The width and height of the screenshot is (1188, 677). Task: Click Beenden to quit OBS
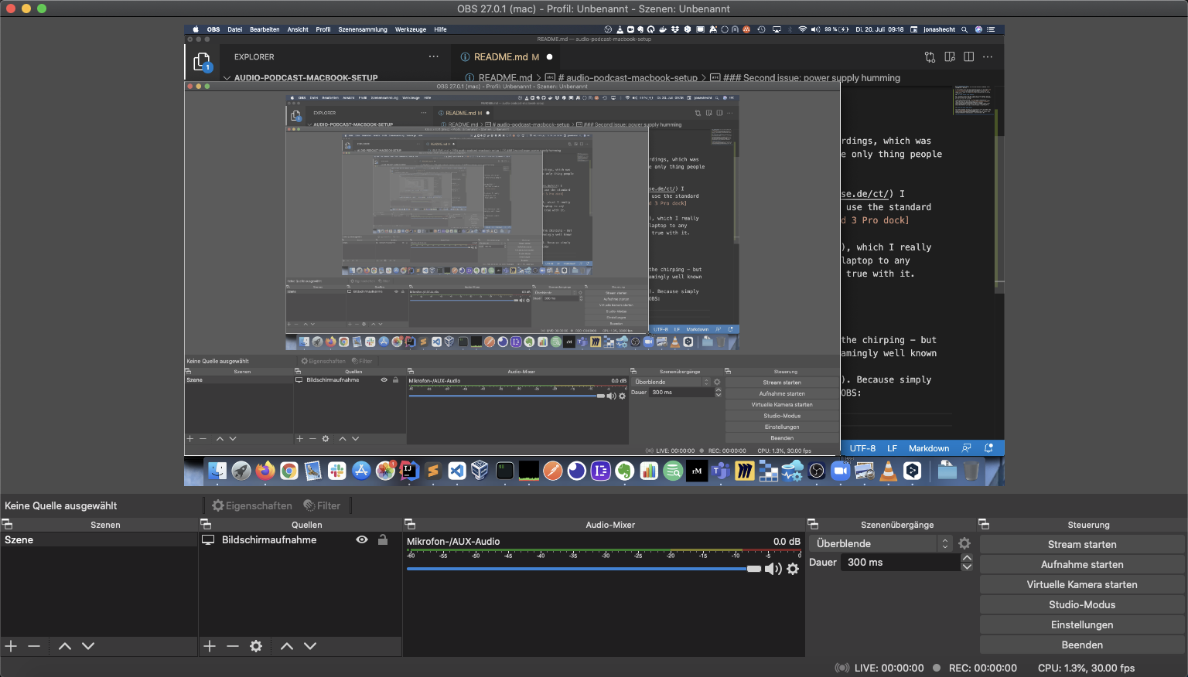click(1082, 645)
